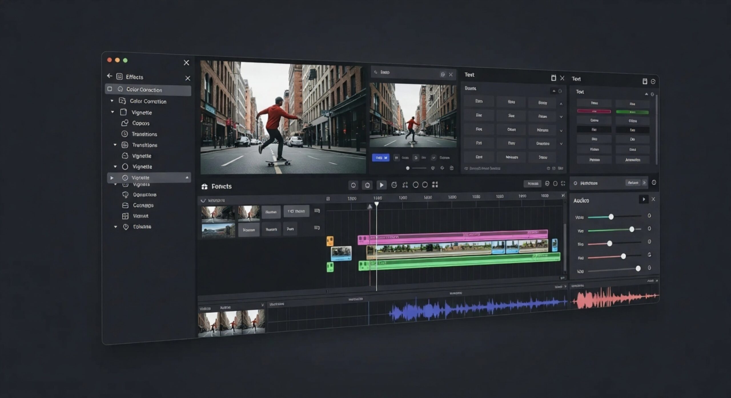Tick the checkbox on highlighted Color Correction row

(x=110, y=89)
